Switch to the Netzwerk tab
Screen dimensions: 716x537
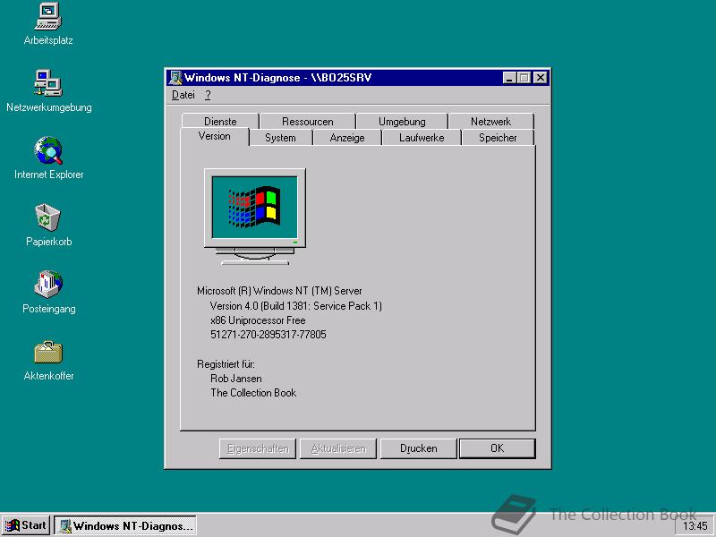(x=490, y=122)
